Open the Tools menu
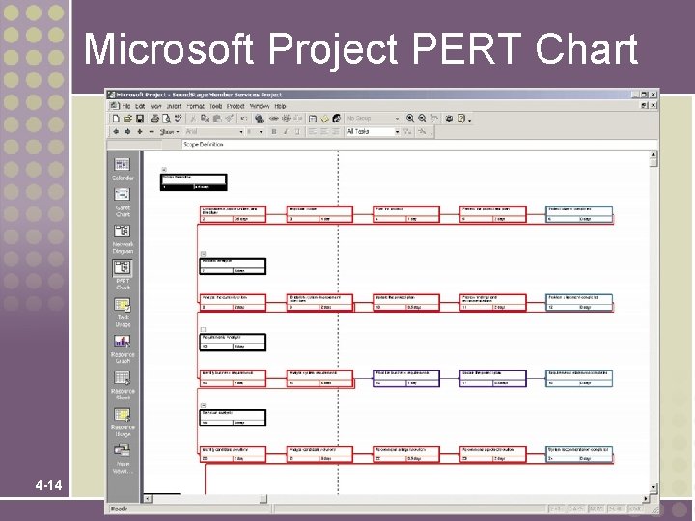The height and width of the screenshot is (521, 695). [x=216, y=106]
